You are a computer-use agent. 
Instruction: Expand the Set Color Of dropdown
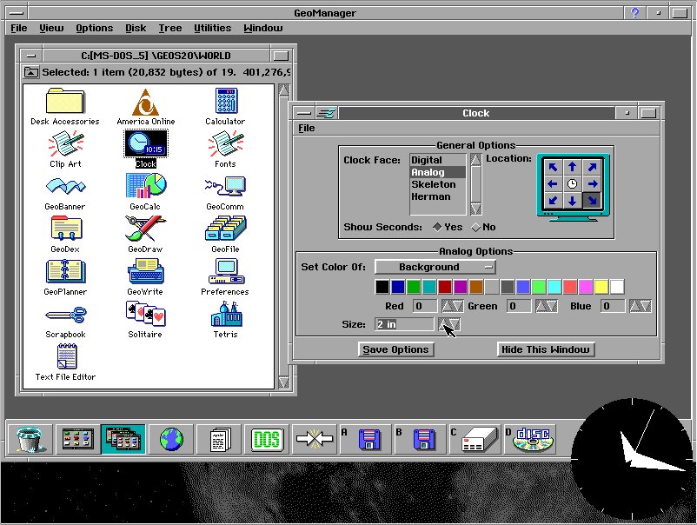[435, 267]
